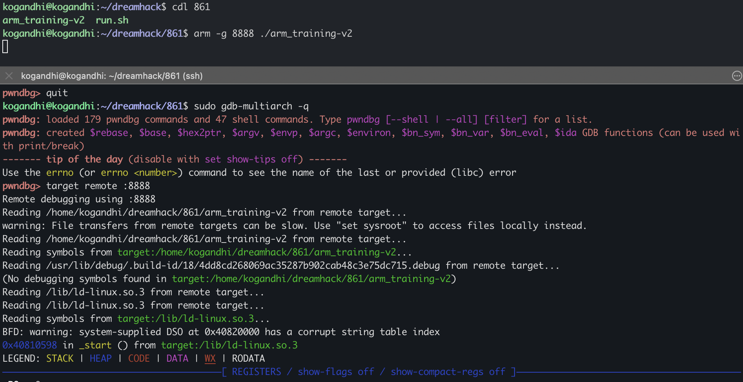Open the pane options ellipsis menu
Screen dimensions: 743x382
pos(736,76)
